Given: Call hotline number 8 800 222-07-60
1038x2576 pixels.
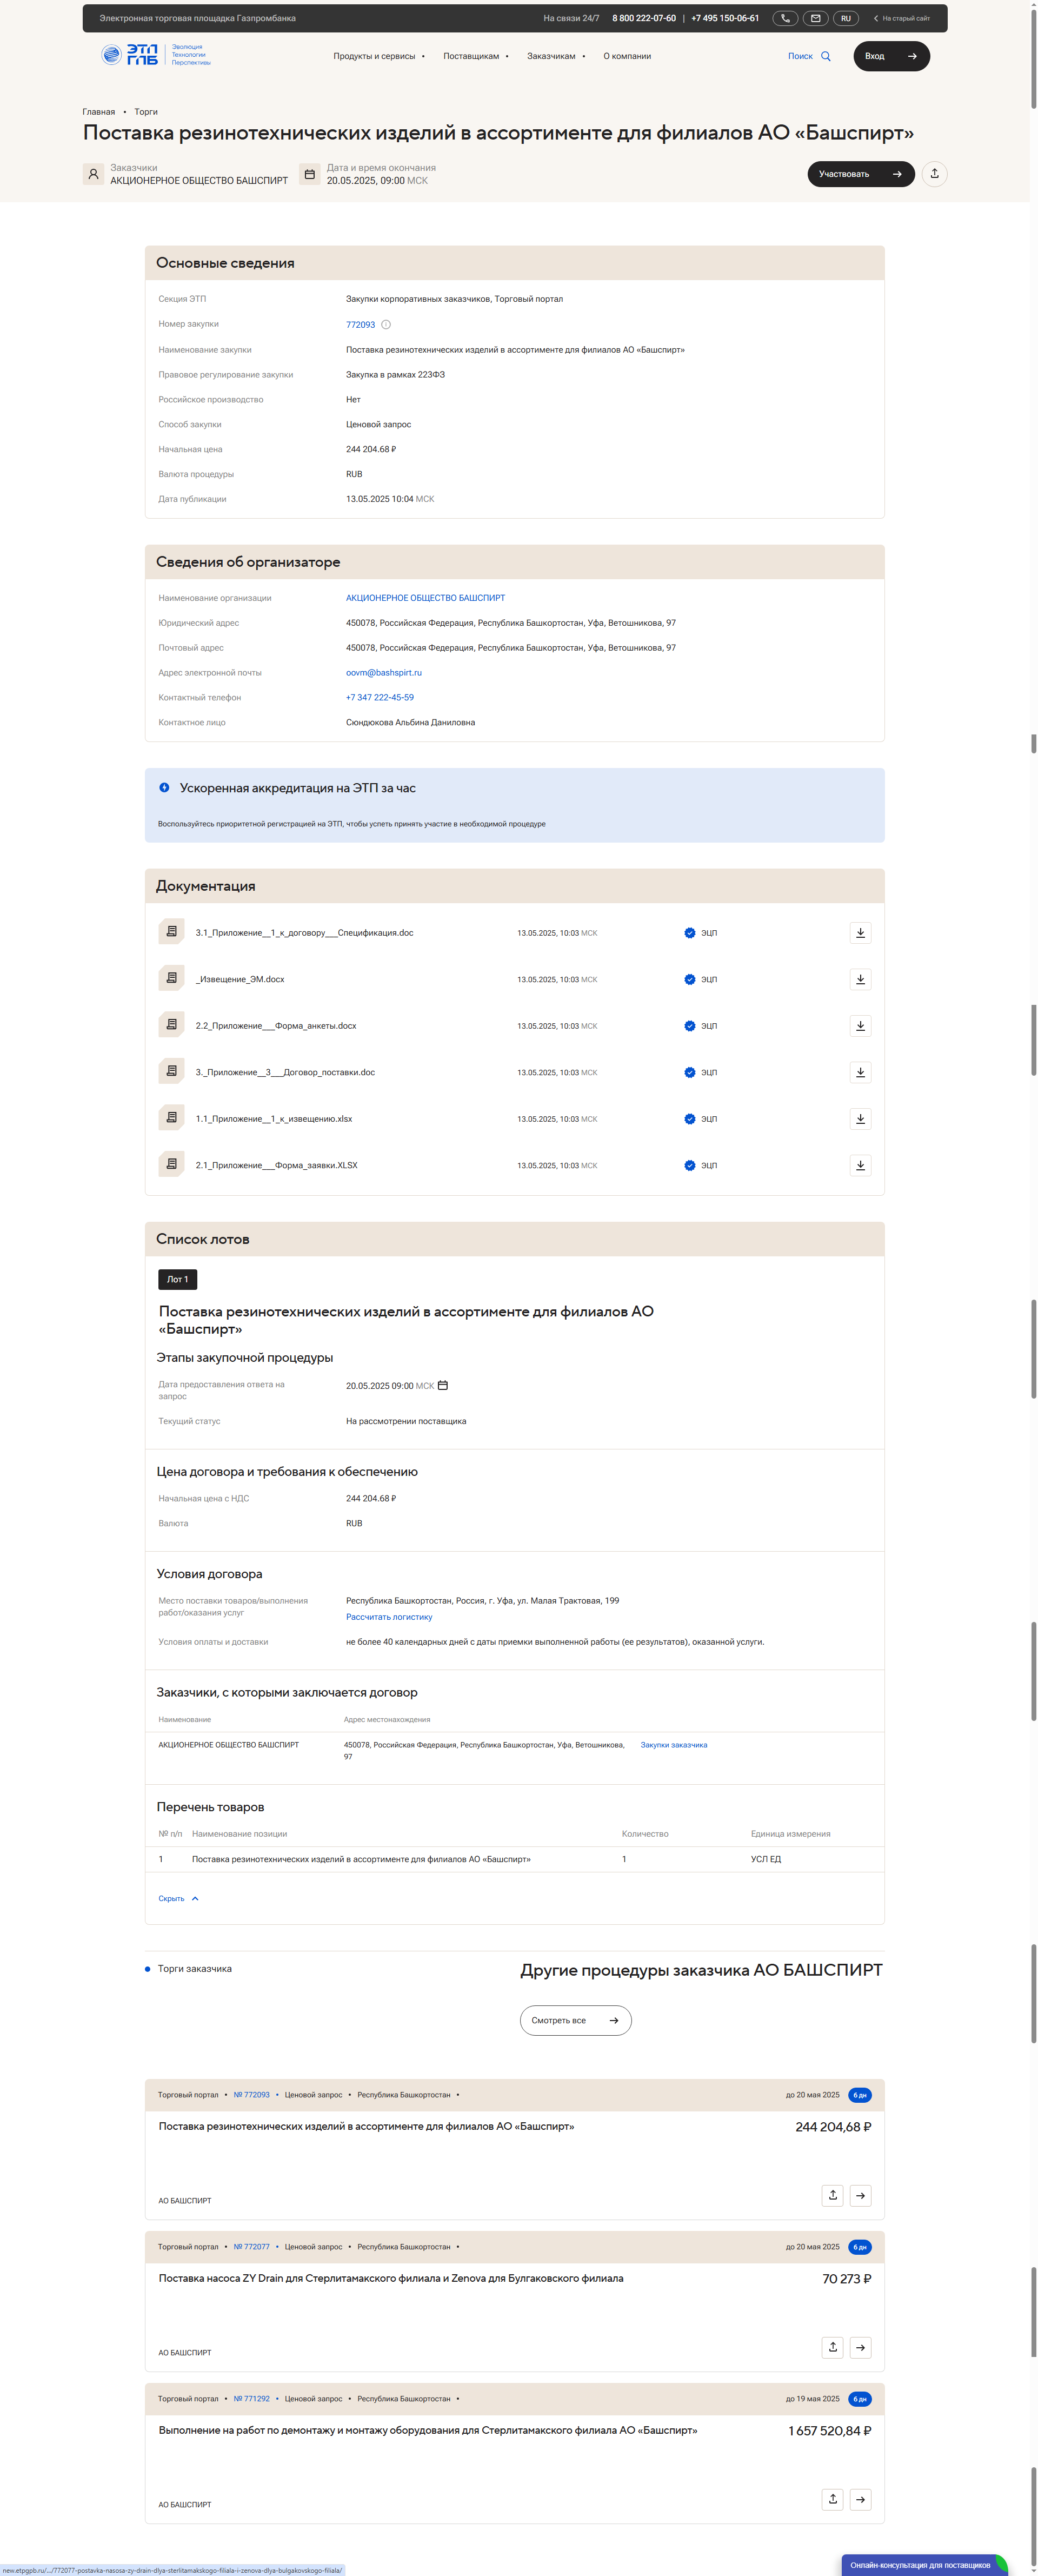Looking at the screenshot, I should click(644, 18).
